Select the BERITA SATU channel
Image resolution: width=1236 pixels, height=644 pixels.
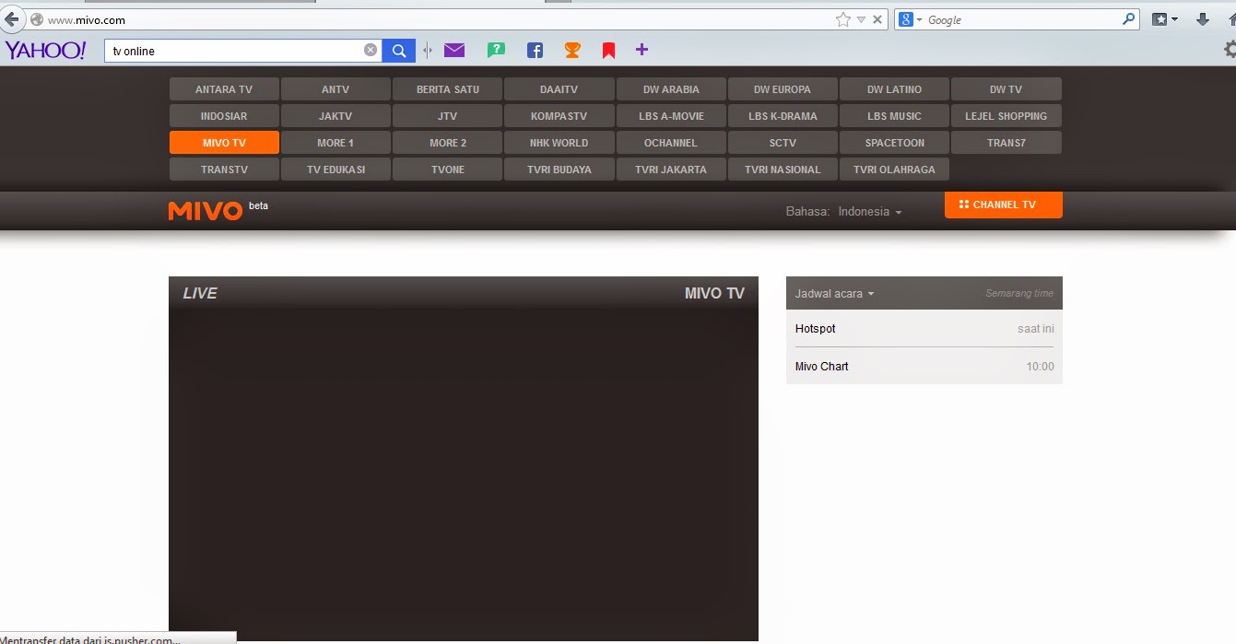[448, 89]
